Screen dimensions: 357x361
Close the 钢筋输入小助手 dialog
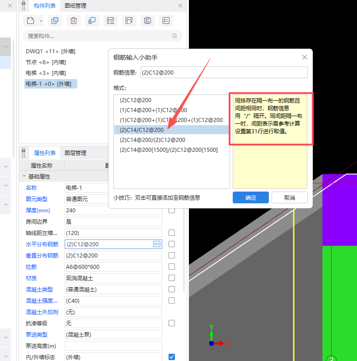pos(305,57)
